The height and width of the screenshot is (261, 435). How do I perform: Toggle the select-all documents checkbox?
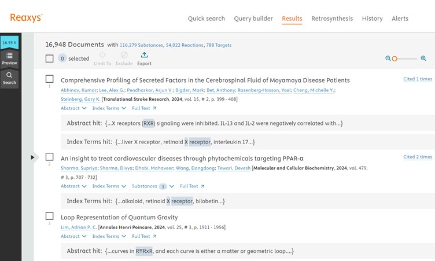[x=50, y=58]
